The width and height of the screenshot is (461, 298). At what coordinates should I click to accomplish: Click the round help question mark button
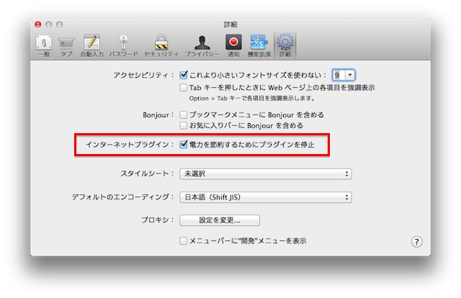416,241
